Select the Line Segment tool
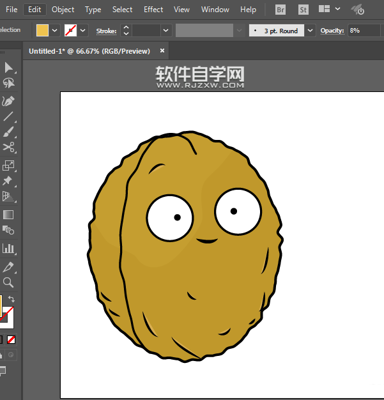This screenshot has width=384, height=400. [8, 116]
